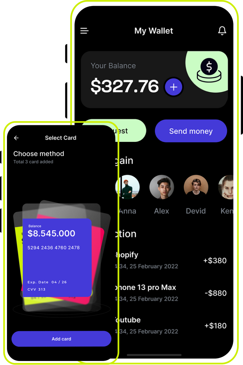This screenshot has height=365, width=243.
Task: Select Devid's profile picture
Action: 196,187
